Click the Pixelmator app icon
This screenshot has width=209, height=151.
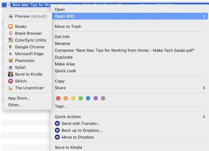[x=11, y=61]
